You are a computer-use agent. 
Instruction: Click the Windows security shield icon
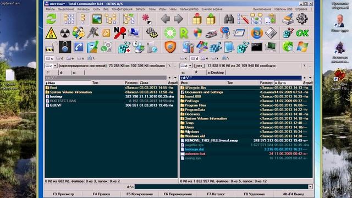tap(197, 33)
